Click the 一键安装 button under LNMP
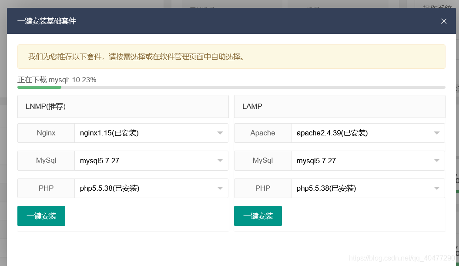459x266 pixels. click(41, 216)
